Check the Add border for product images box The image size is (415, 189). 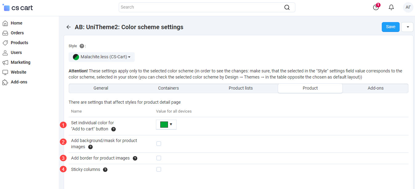coord(159,158)
